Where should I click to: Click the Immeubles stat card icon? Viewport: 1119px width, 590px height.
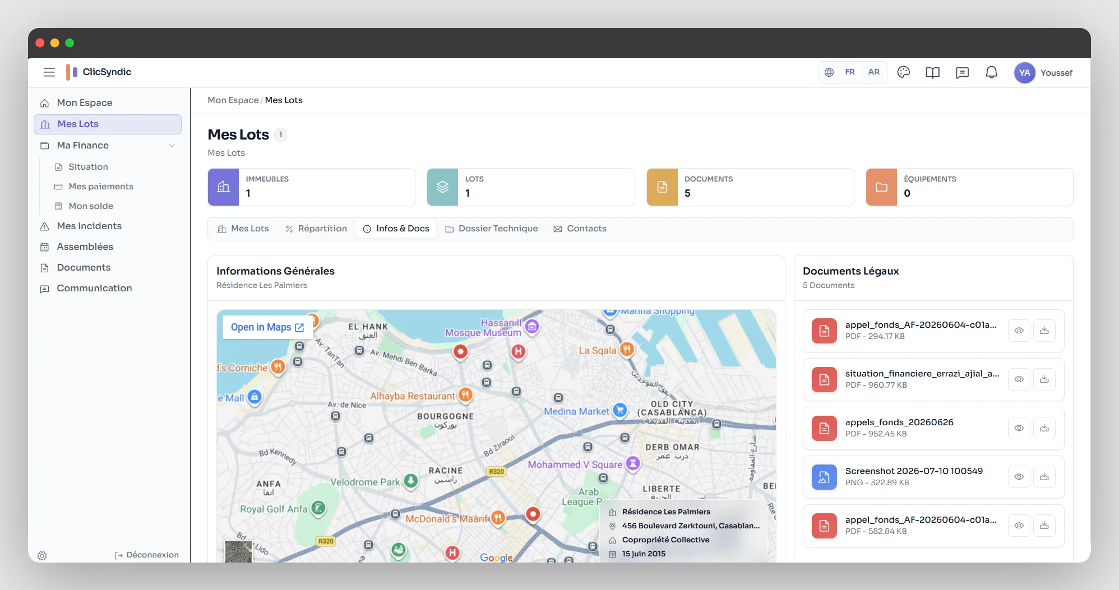tap(224, 187)
